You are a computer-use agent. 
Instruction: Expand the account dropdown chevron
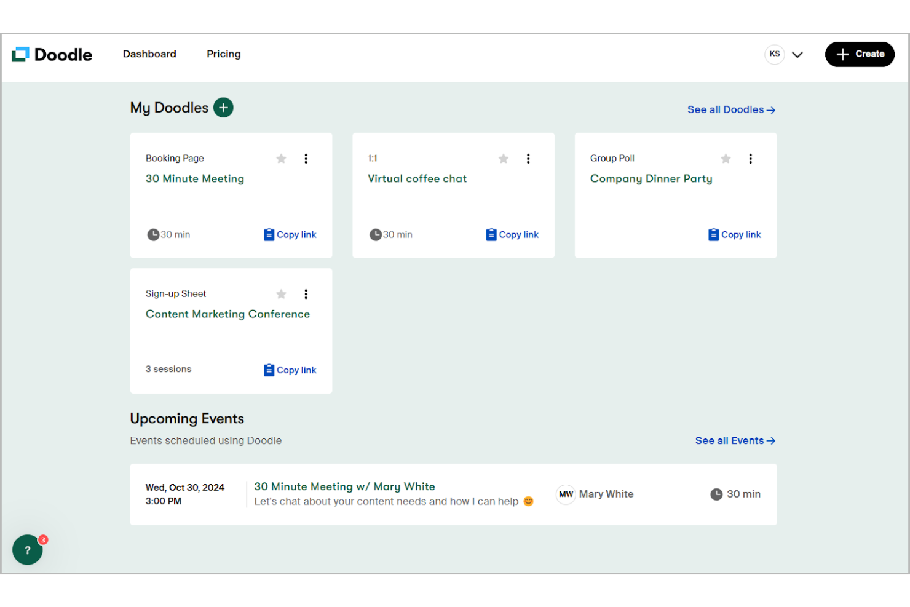[x=797, y=55]
